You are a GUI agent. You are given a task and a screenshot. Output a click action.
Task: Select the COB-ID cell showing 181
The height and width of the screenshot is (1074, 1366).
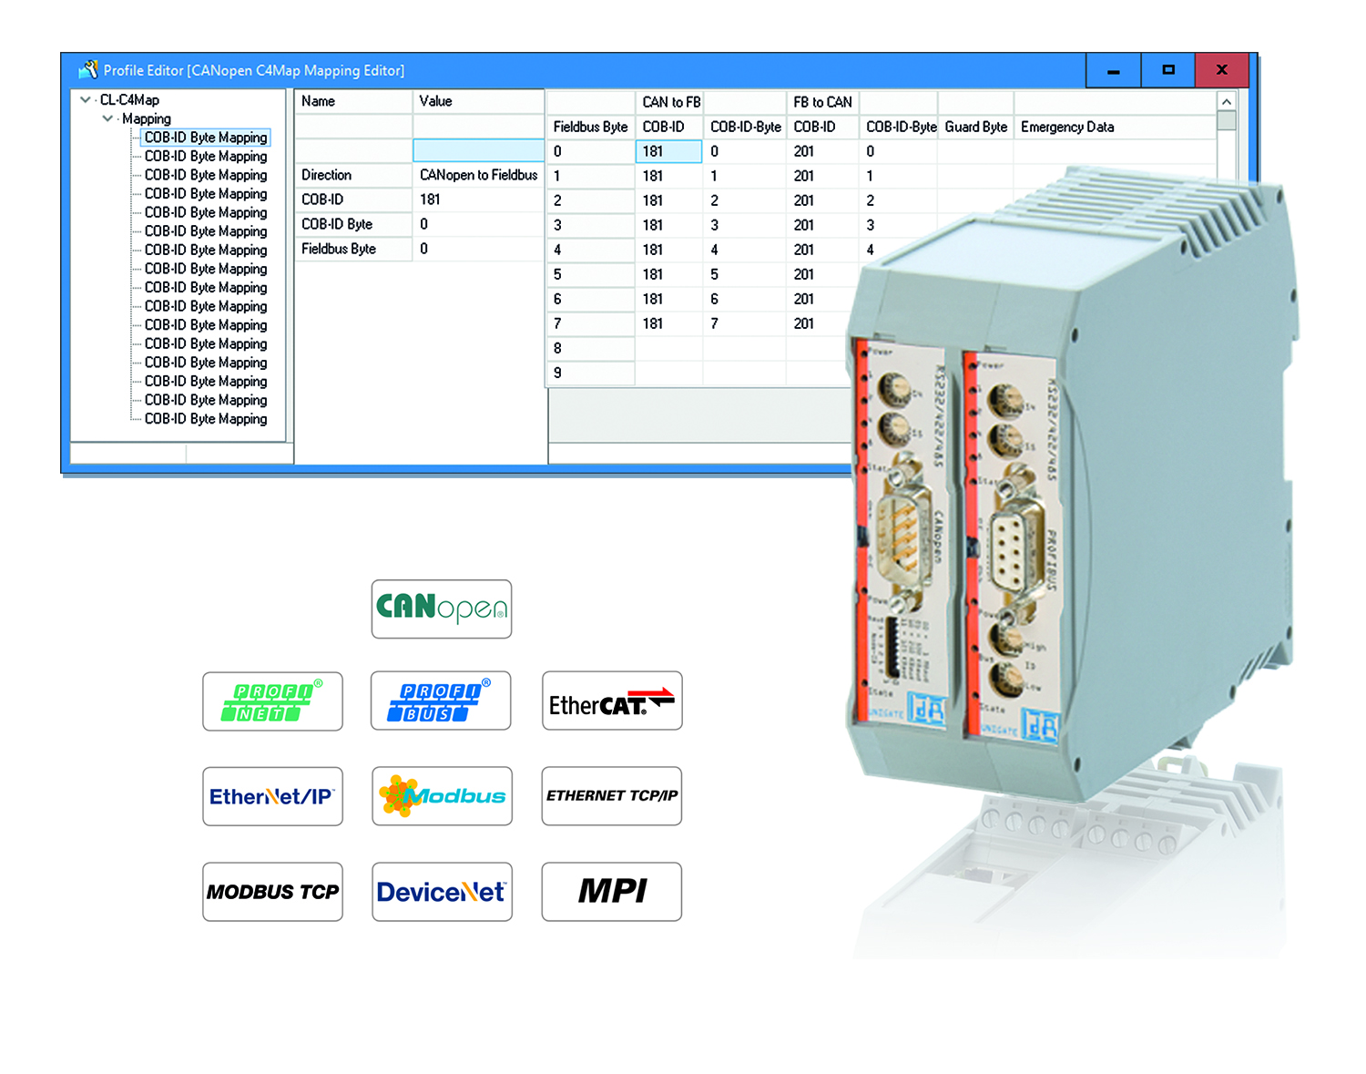pyautogui.click(x=668, y=150)
